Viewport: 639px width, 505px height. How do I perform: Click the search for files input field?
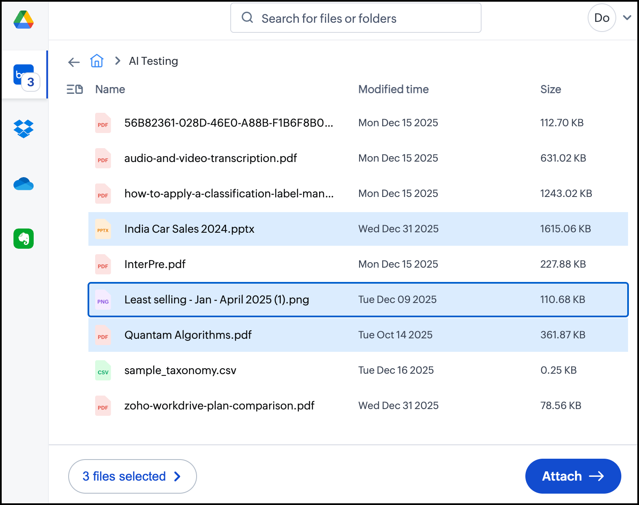pos(356,18)
